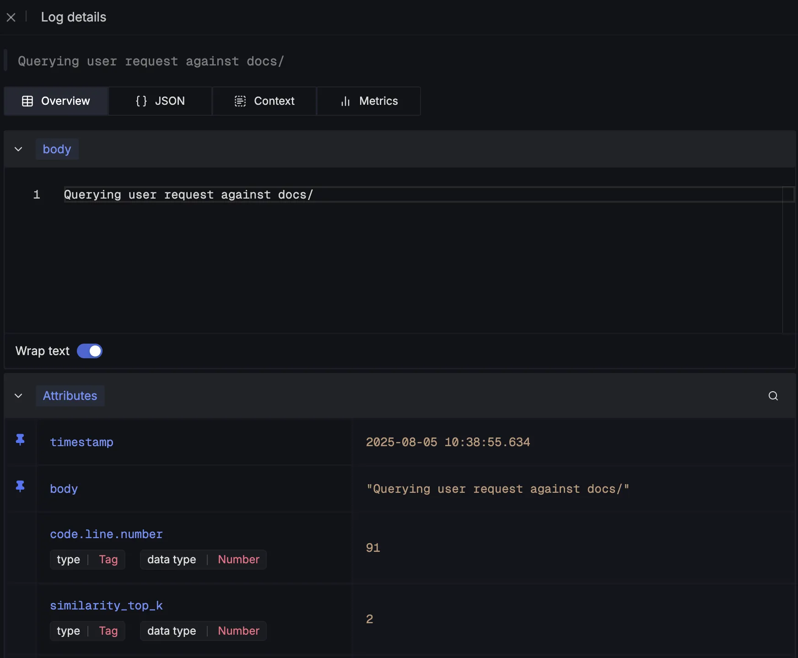Click data type Number badge under similarity_top_k

tap(203, 631)
